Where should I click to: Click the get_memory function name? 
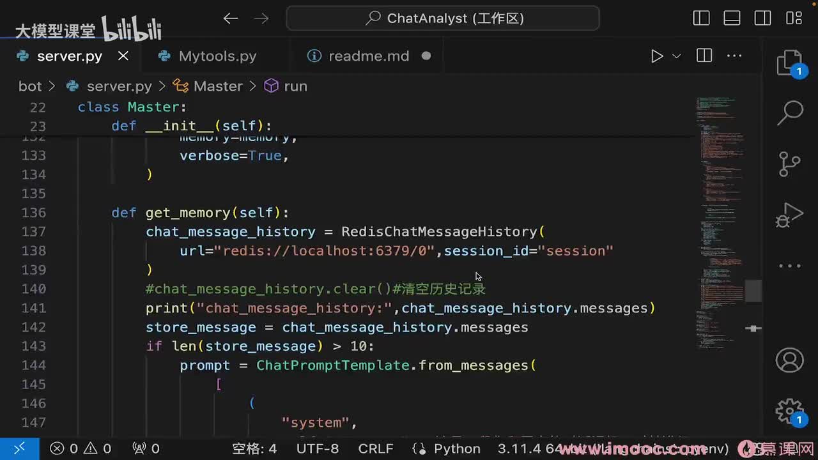188,213
